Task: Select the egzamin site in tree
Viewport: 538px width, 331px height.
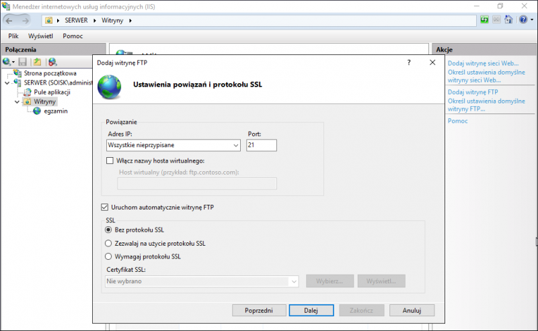Action: [x=56, y=111]
